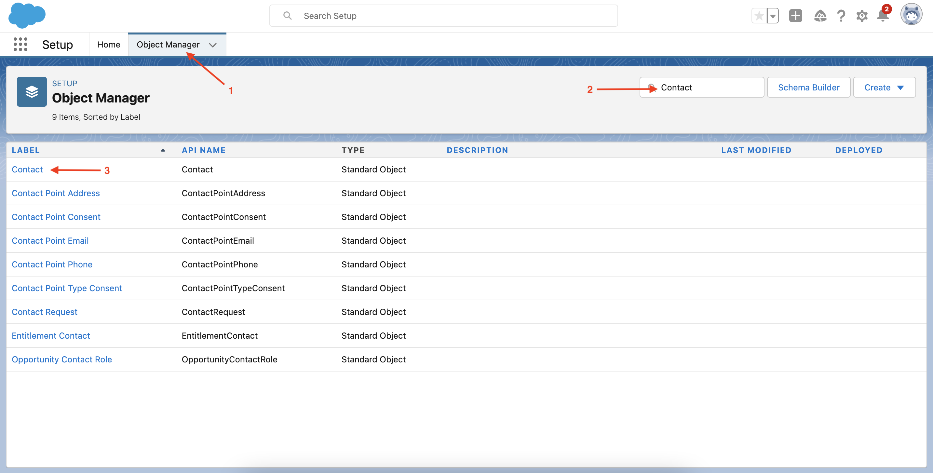Open the Contact object link
This screenshot has height=473, width=933.
[27, 169]
